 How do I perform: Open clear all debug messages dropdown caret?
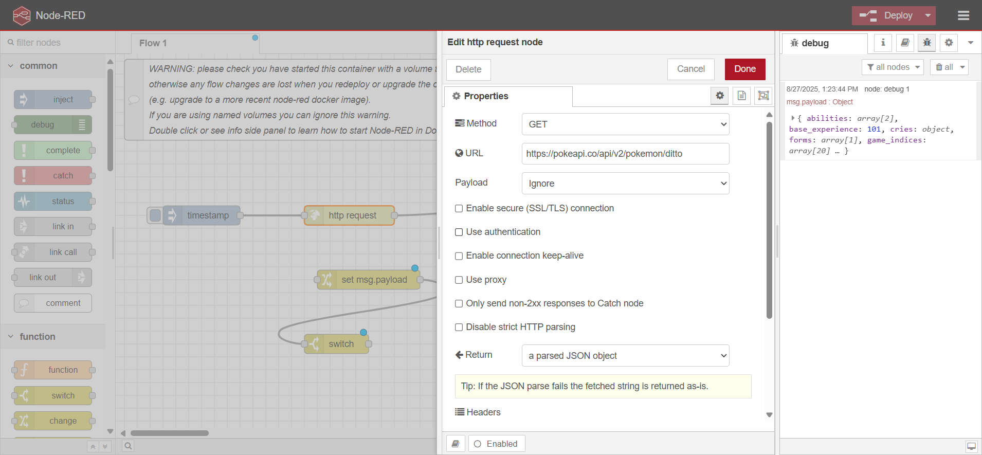962,67
